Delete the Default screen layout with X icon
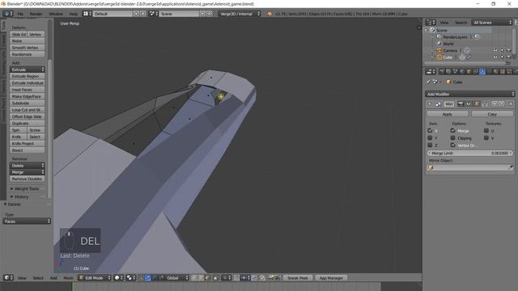This screenshot has width=518, height=291. (142, 14)
